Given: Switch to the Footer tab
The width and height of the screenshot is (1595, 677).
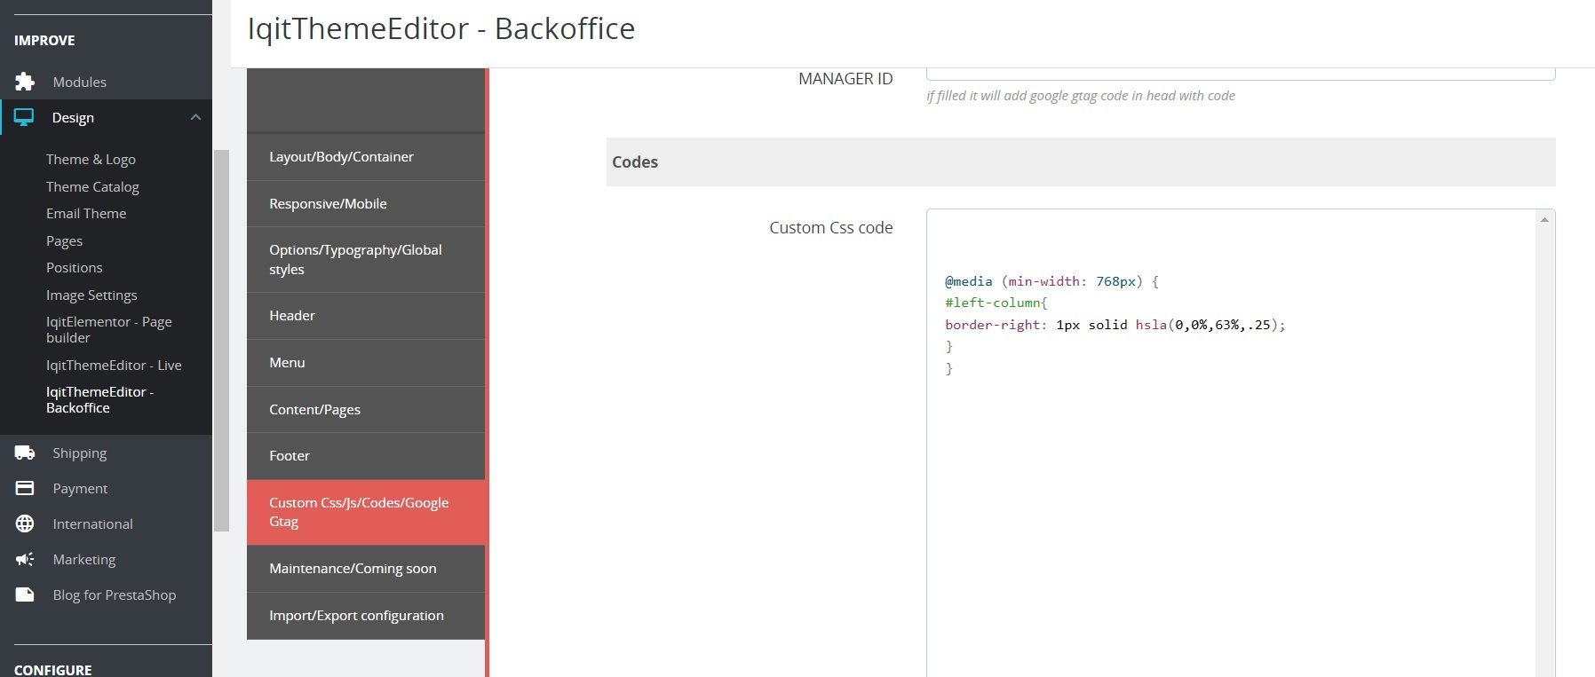Looking at the screenshot, I should [366, 456].
